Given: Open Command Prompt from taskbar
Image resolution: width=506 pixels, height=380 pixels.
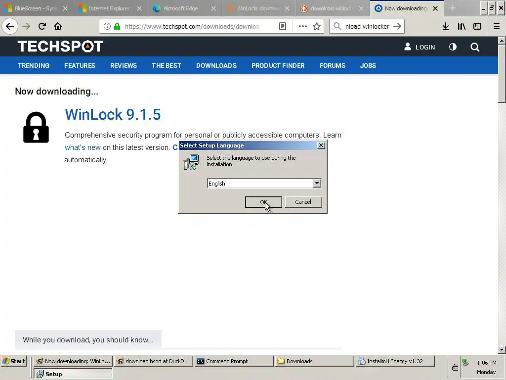Looking at the screenshot, I should pos(234,361).
